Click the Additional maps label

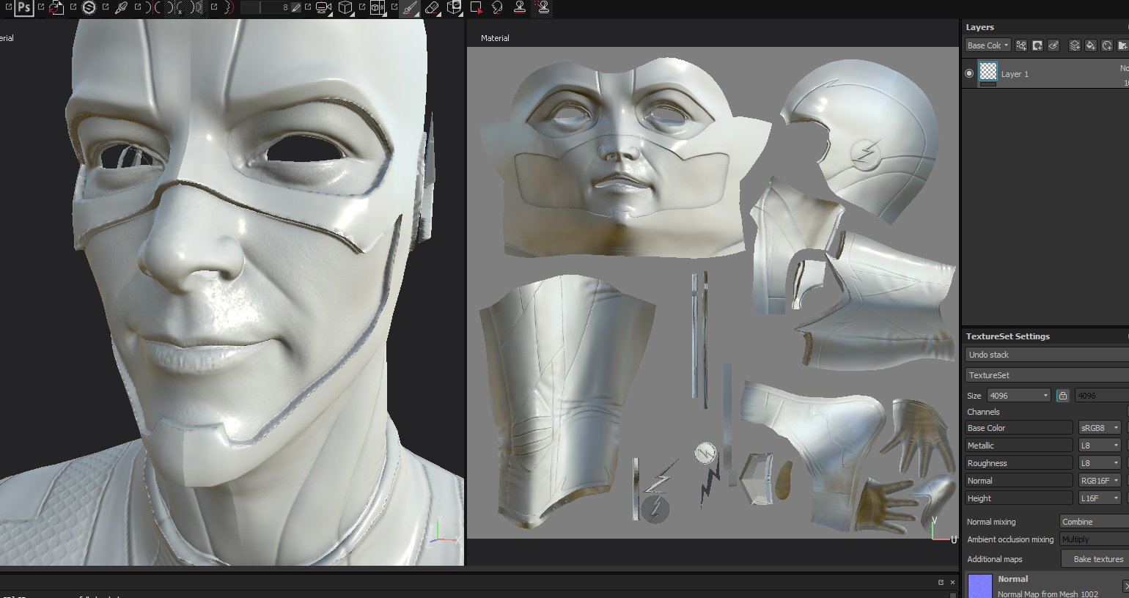coord(994,559)
